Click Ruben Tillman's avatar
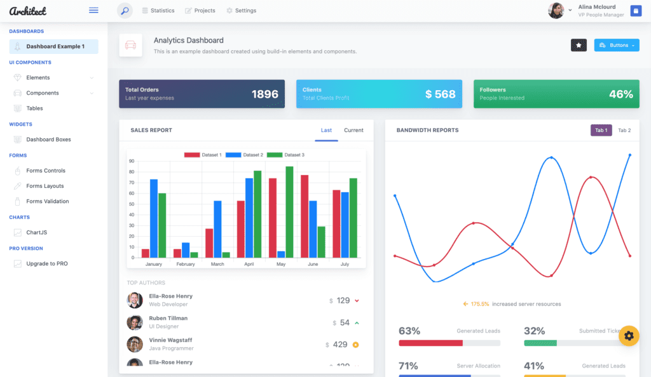Viewport: 651px width, 377px height. point(135,322)
